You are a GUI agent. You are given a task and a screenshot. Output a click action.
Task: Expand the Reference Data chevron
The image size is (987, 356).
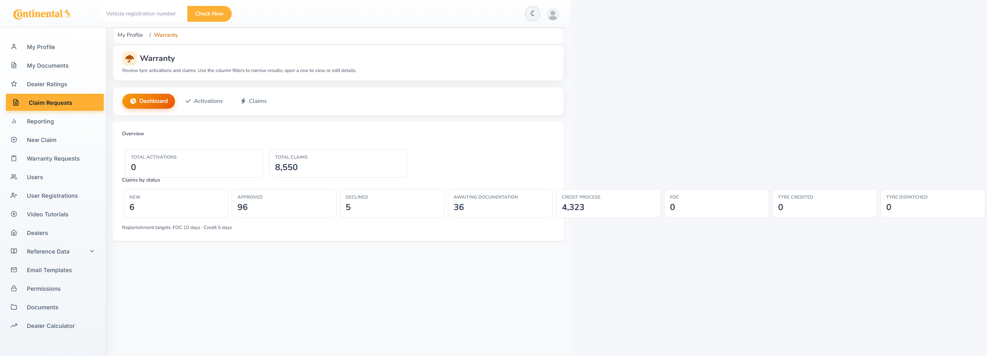click(x=92, y=251)
